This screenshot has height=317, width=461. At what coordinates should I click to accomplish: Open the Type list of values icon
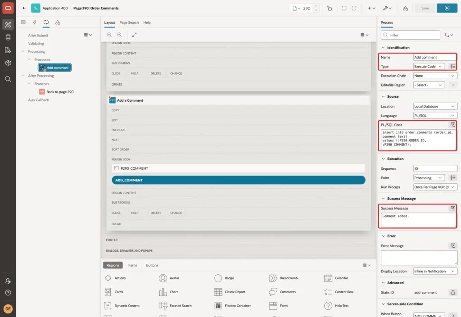click(x=453, y=67)
